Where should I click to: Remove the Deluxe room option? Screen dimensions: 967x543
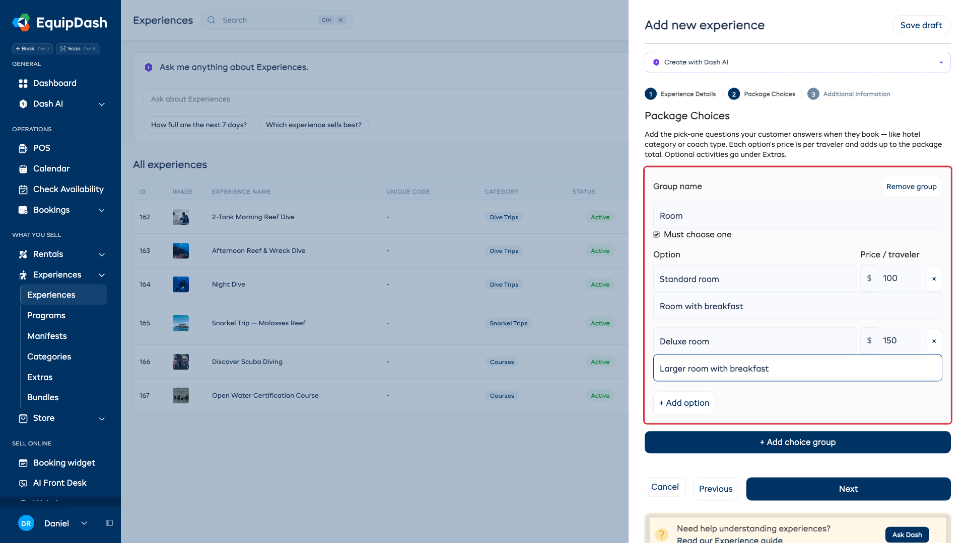point(934,341)
